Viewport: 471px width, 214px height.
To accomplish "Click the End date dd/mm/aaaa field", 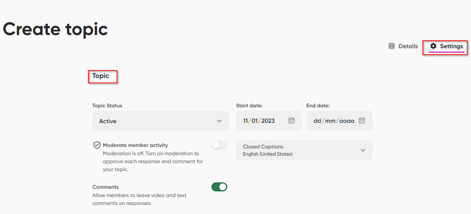I will coord(340,121).
